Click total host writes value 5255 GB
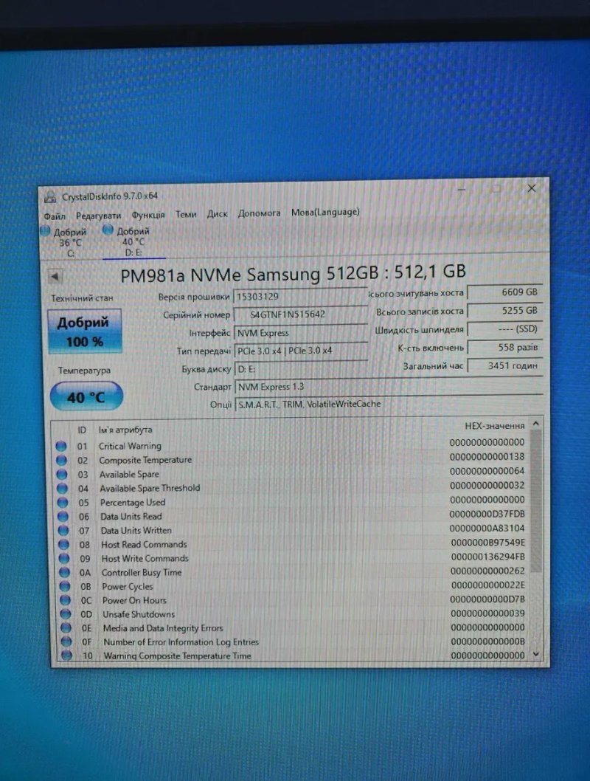The width and height of the screenshot is (590, 781). (x=504, y=310)
